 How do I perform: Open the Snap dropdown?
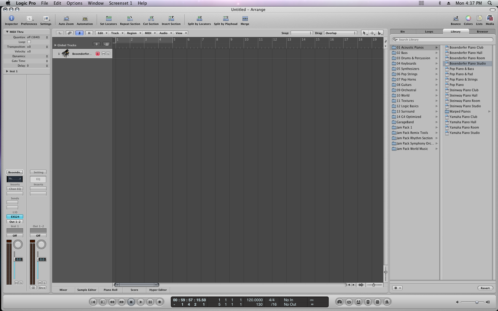301,33
